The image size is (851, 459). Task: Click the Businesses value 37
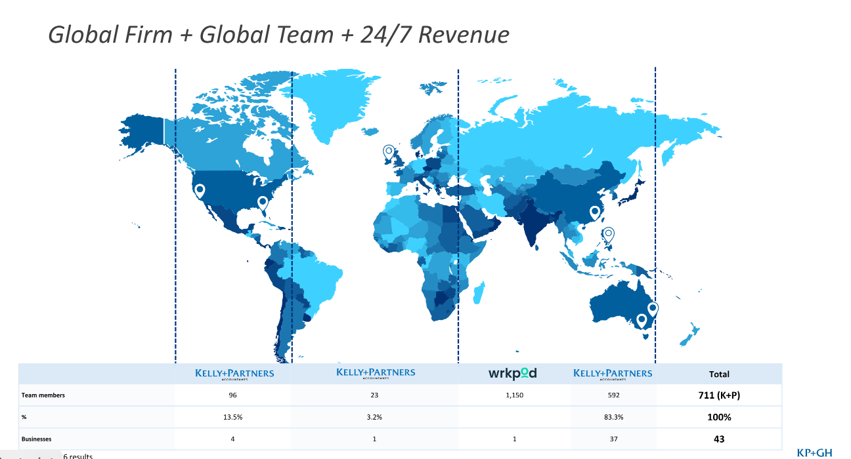[x=613, y=439]
